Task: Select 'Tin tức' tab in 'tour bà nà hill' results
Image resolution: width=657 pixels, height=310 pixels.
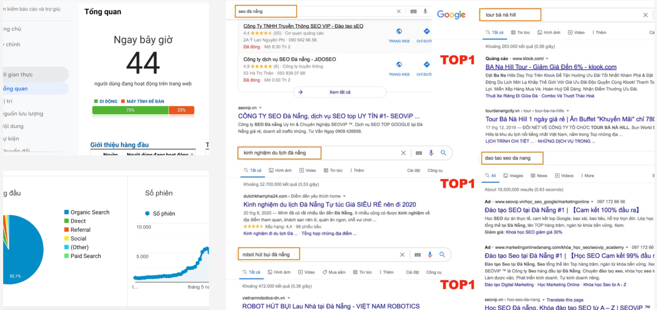Action: click(x=521, y=32)
